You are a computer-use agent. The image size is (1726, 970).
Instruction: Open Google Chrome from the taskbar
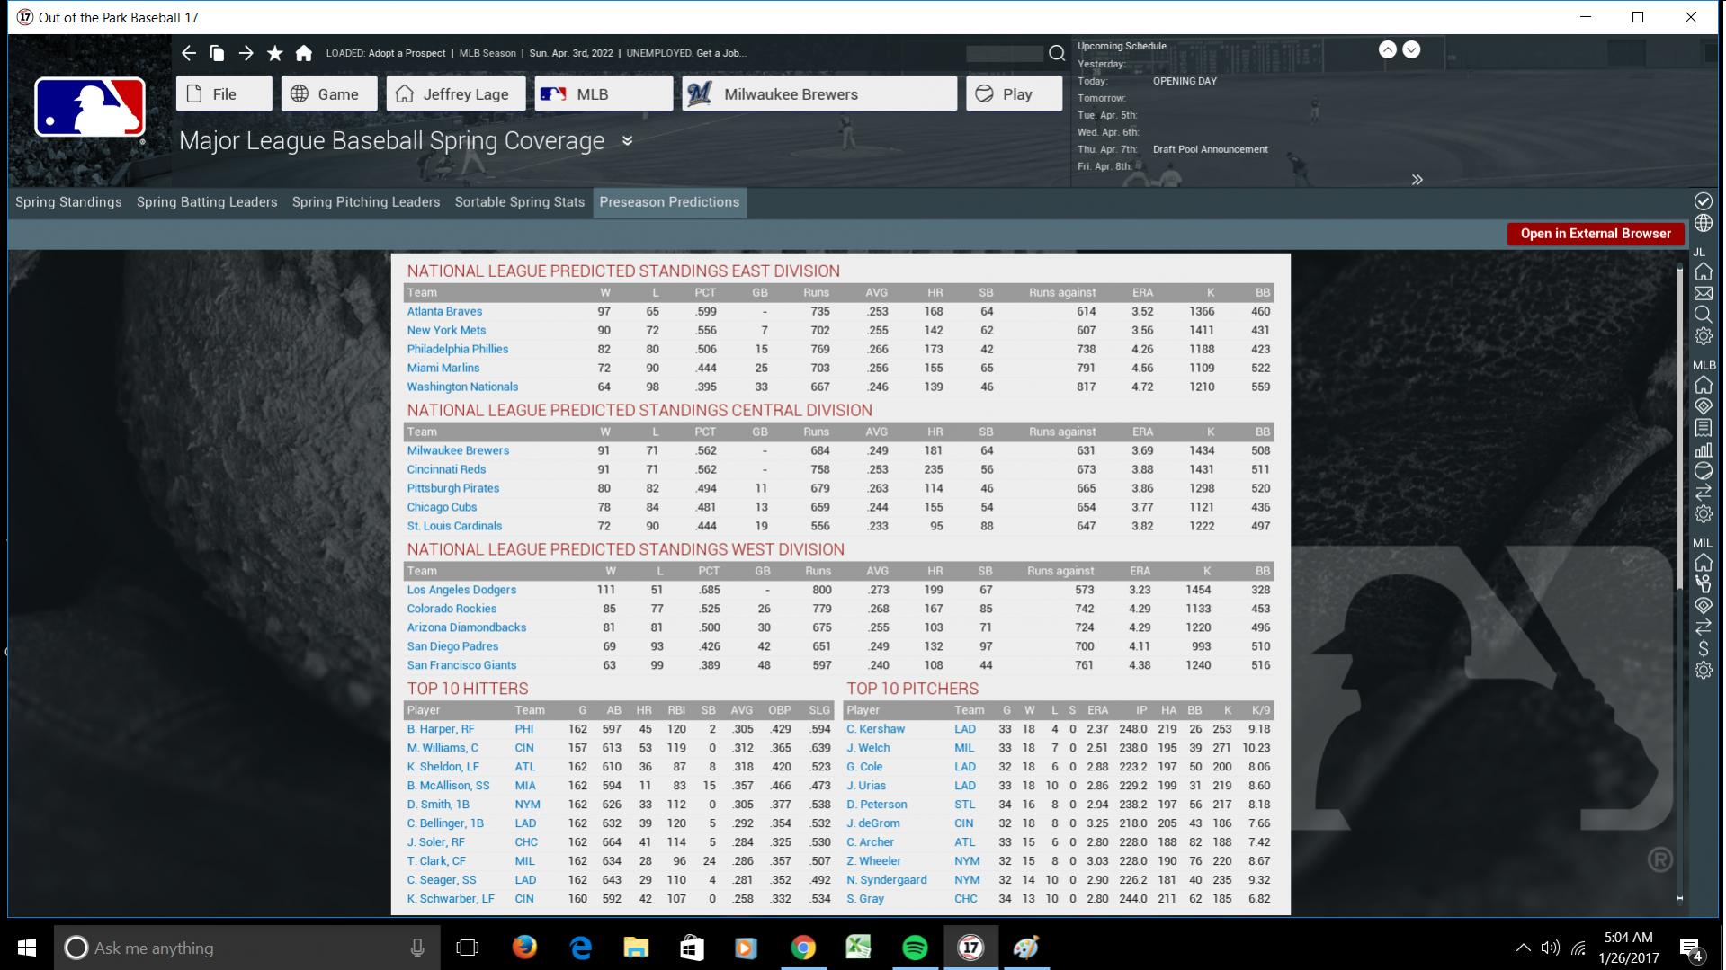(x=803, y=948)
